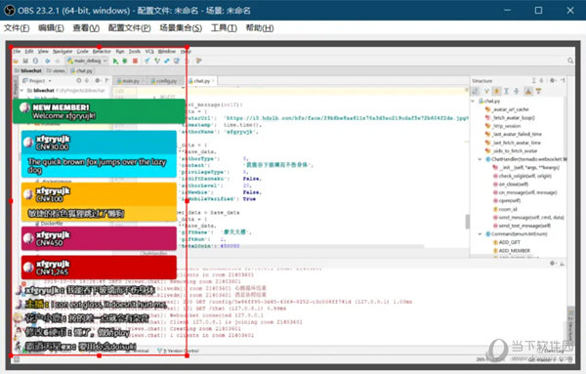Viewport: 586px width, 374px height.
Task: Click the red Stop square icon
Action: coord(136,61)
